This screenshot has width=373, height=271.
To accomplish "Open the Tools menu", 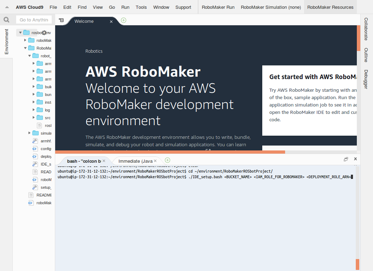I will click(x=141, y=7).
